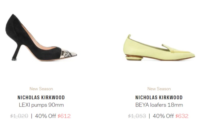Click the 40% Off text for LEXI pumps

pos(45,116)
